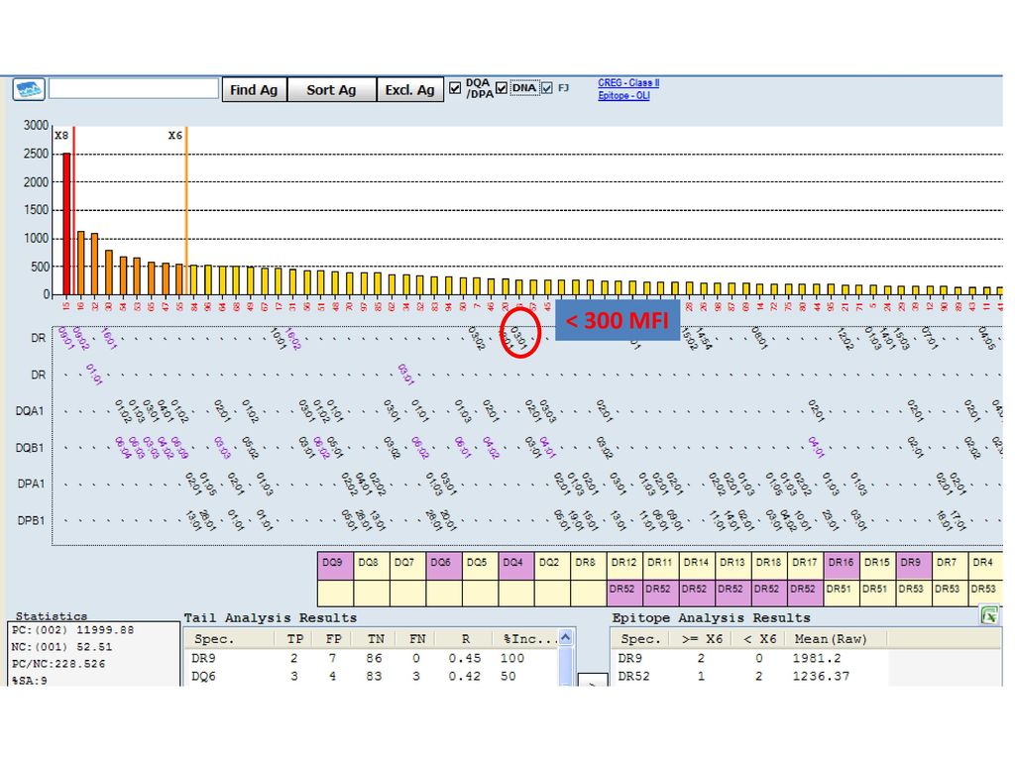Click the TN column header
Image resolution: width=1015 pixels, height=761 pixels.
click(376, 639)
